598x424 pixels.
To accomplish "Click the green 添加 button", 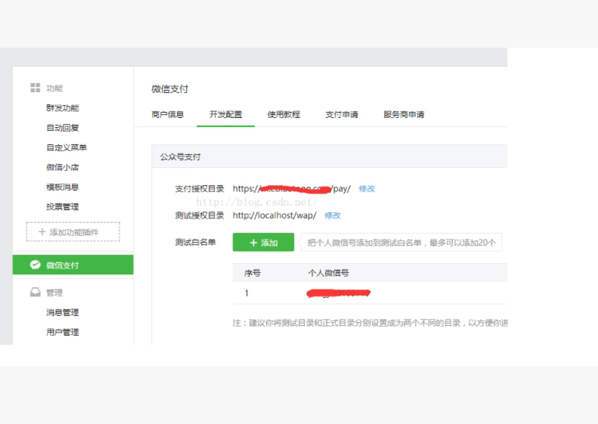I will [263, 242].
